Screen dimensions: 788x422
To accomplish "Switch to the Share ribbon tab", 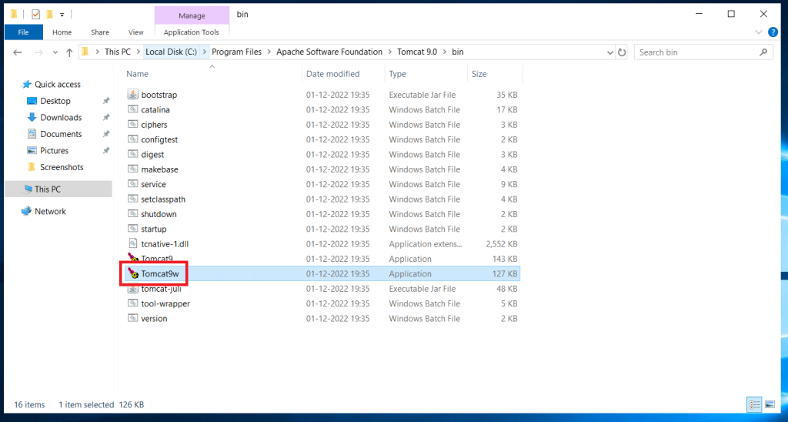I will click(x=100, y=32).
